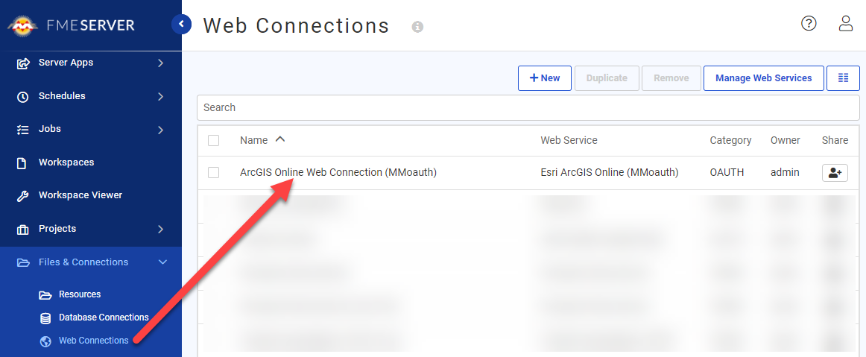This screenshot has height=357, width=866.
Task: Check the ArcGIS Online Web Connection row checkbox
Action: [x=214, y=173]
